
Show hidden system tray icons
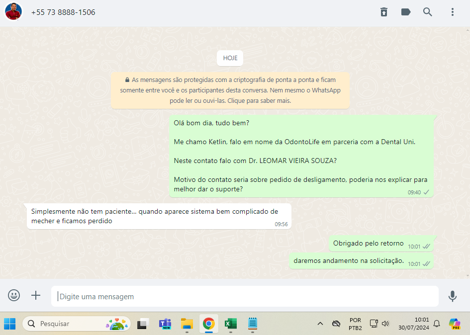pyautogui.click(x=320, y=324)
